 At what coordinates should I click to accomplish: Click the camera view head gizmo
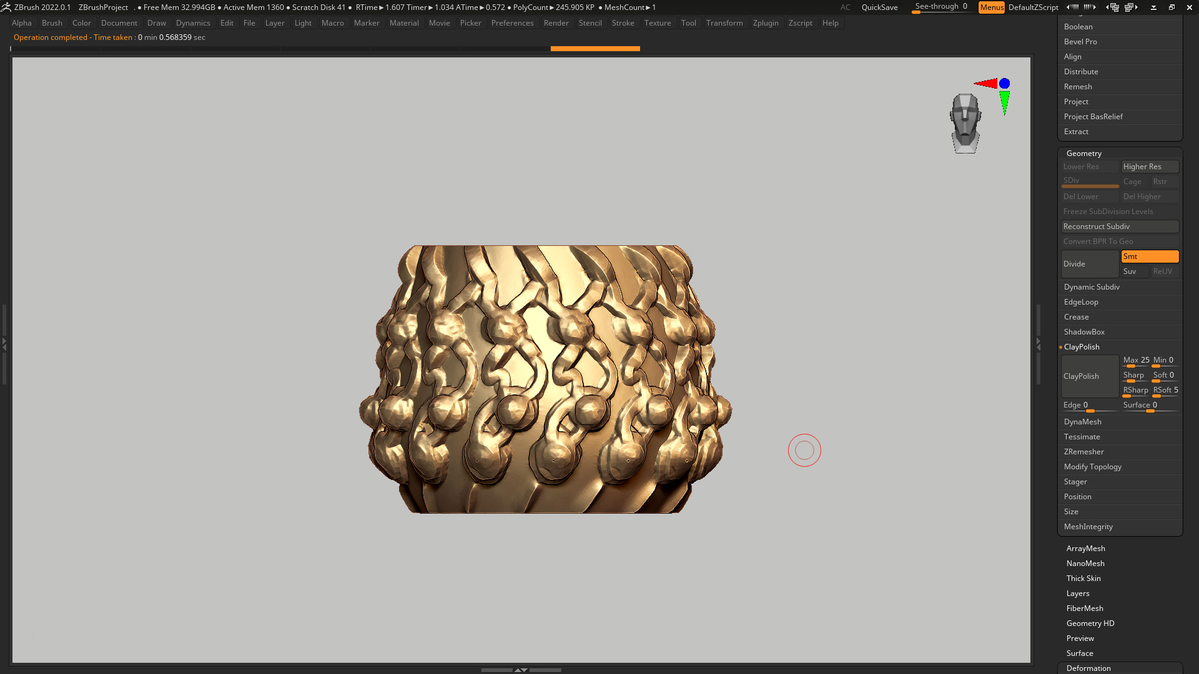965,123
